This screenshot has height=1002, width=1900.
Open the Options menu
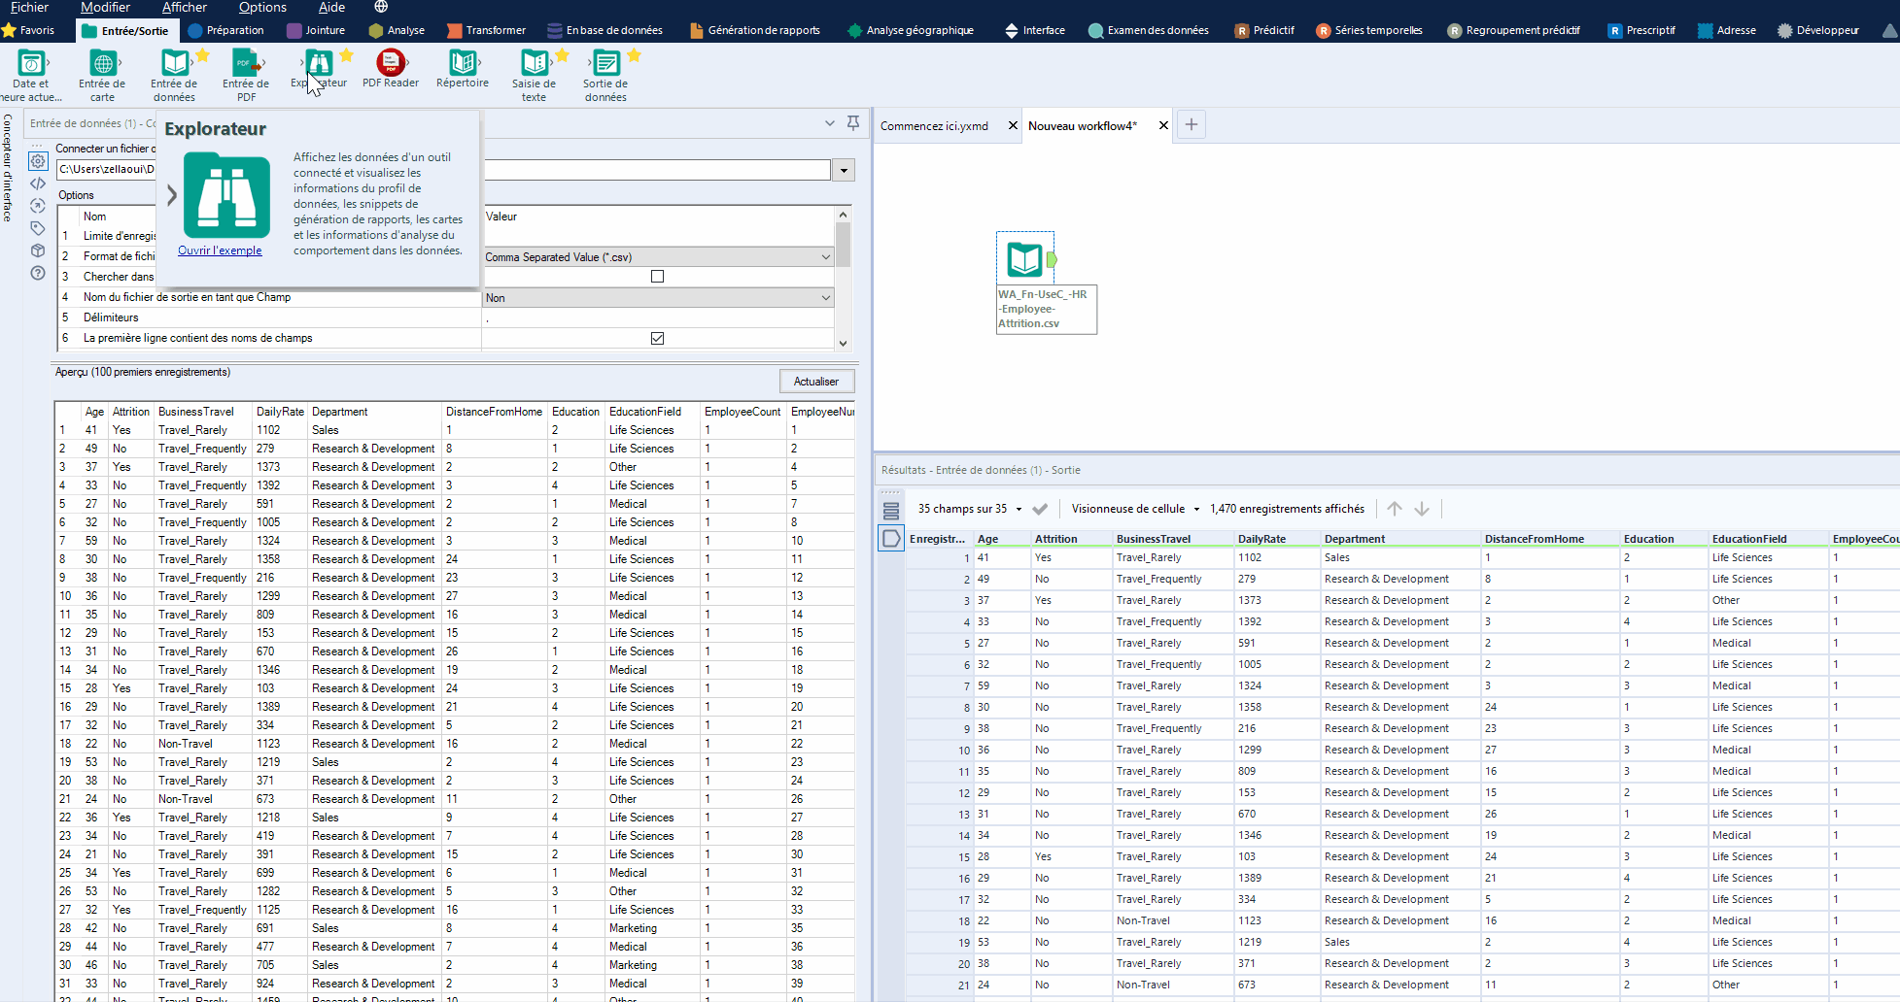[x=261, y=7]
